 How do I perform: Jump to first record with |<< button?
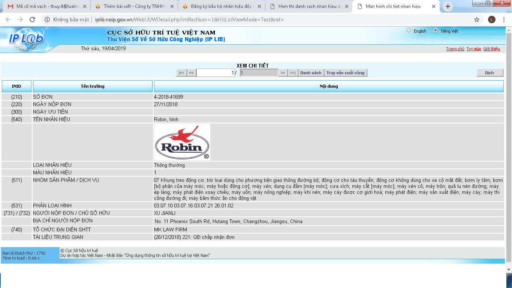pos(181,73)
